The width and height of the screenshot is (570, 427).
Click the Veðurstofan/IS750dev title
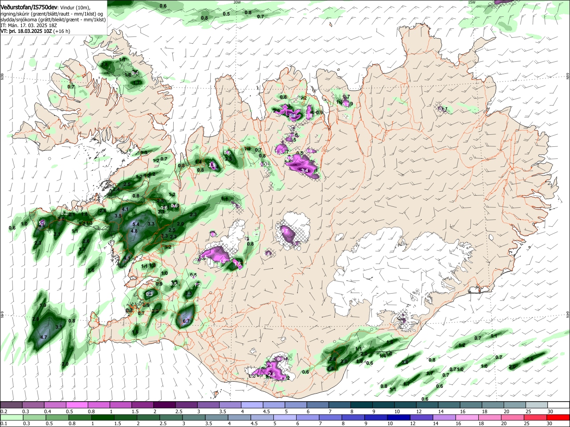coord(29,7)
